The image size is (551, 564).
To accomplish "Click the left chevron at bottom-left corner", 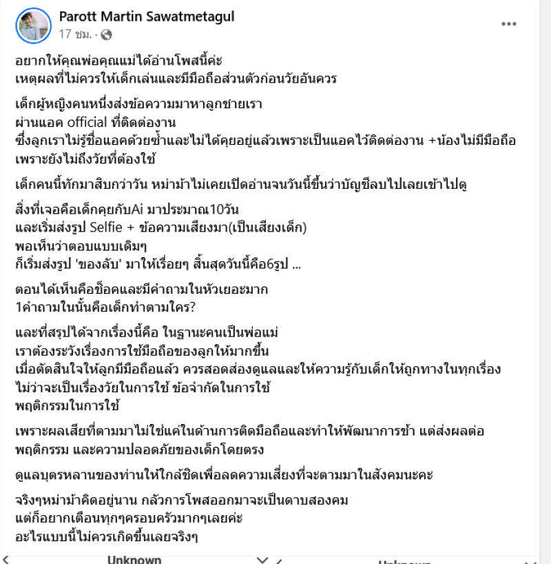I will (x=6, y=560).
